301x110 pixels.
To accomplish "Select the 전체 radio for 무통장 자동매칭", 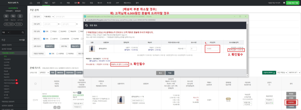I will coord(50,53).
